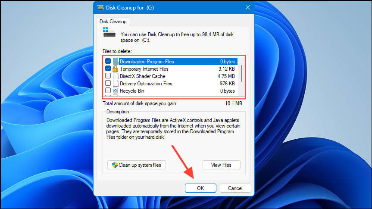Click the Files to delete label
Image resolution: width=372 pixels, height=209 pixels.
pos(117,51)
